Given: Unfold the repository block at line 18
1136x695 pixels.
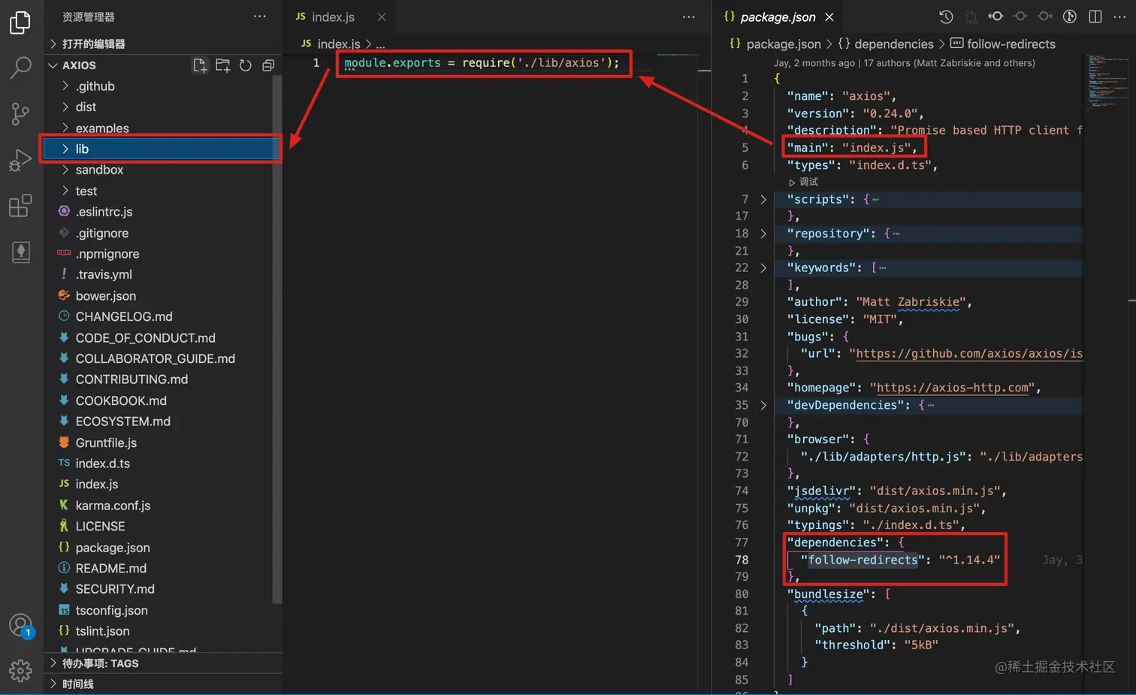Looking at the screenshot, I should click(x=763, y=234).
